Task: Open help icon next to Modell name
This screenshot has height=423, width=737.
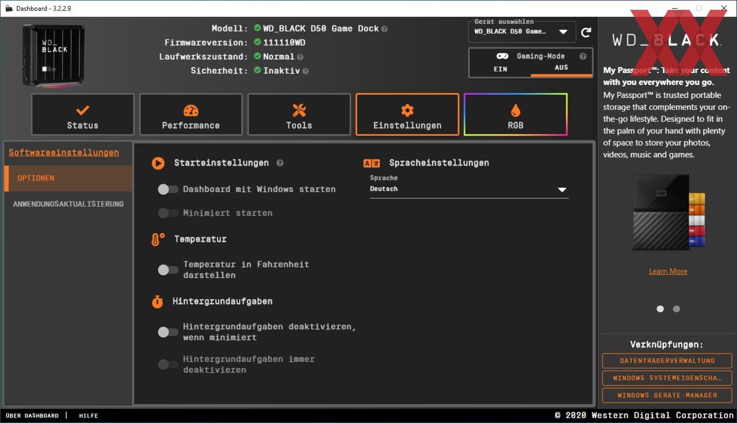Action: tap(384, 29)
